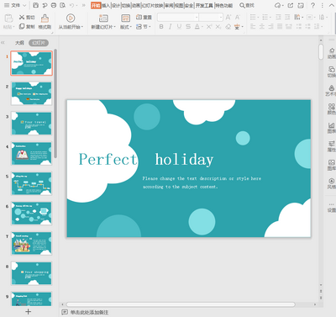Toggle Underline formatting
The height and width of the screenshot is (317, 336).
click(179, 27)
